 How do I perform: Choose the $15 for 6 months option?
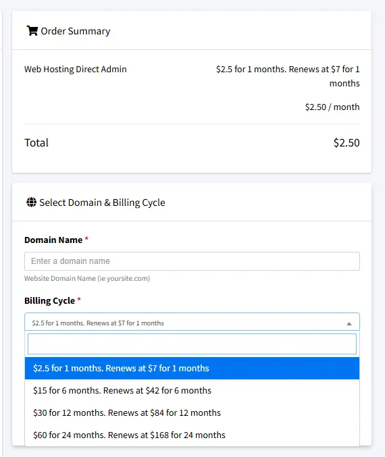pos(192,390)
